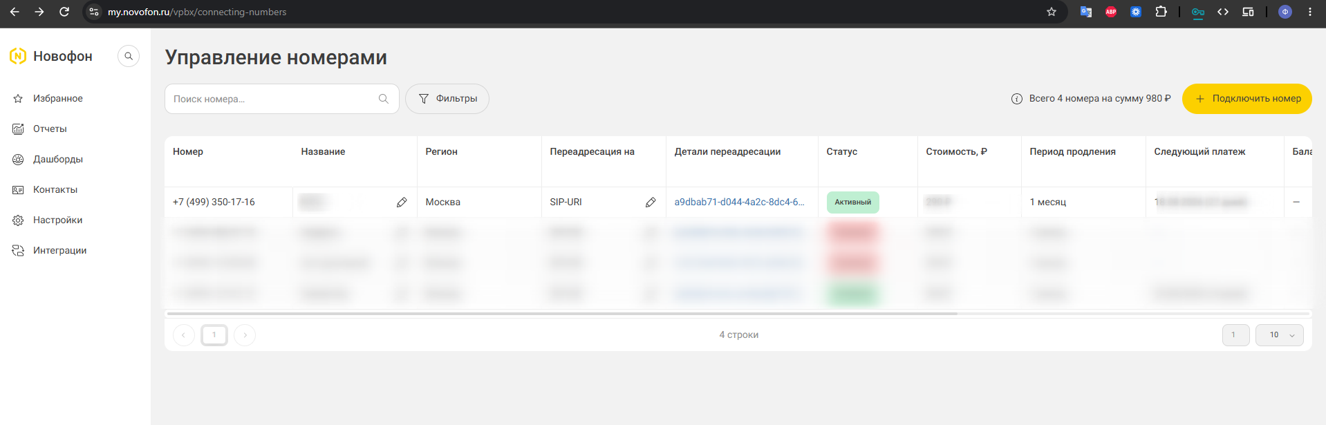Open the Chrome three-dot menu
1326x425 pixels.
(1310, 12)
